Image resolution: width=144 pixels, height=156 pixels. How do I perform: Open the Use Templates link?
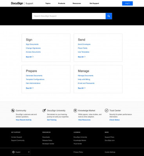(84, 52)
